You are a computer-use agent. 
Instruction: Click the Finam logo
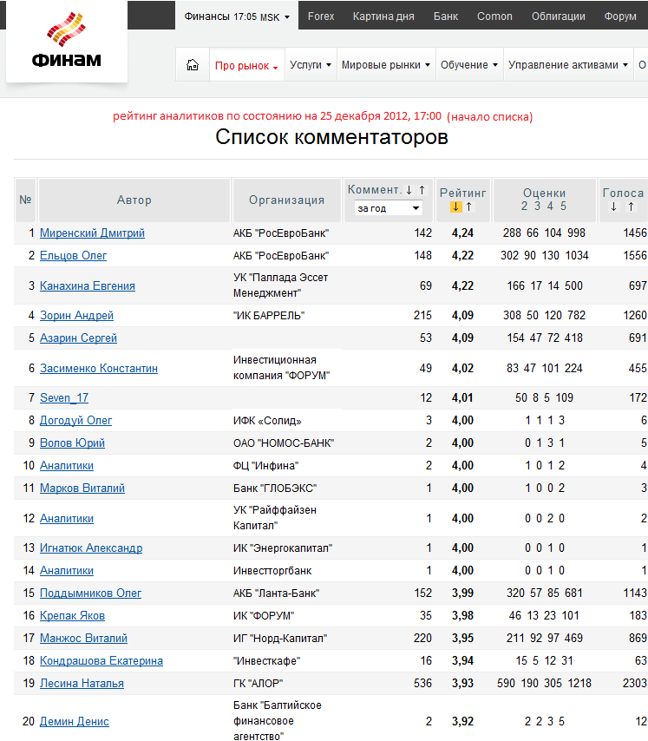point(67,41)
